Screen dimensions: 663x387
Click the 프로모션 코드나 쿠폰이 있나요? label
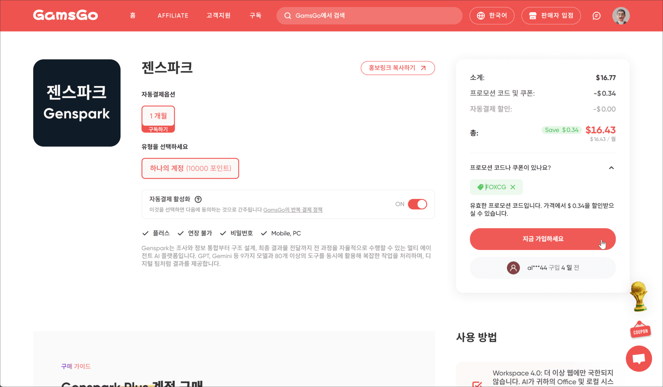[x=510, y=168]
